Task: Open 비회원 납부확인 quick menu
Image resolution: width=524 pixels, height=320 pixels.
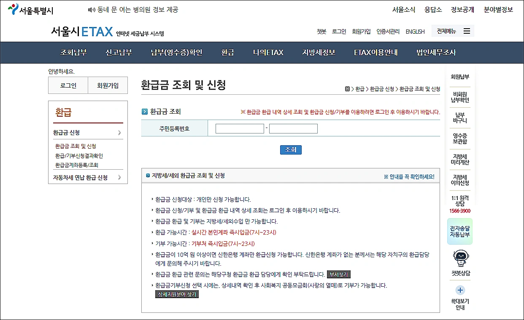Action: click(x=460, y=97)
